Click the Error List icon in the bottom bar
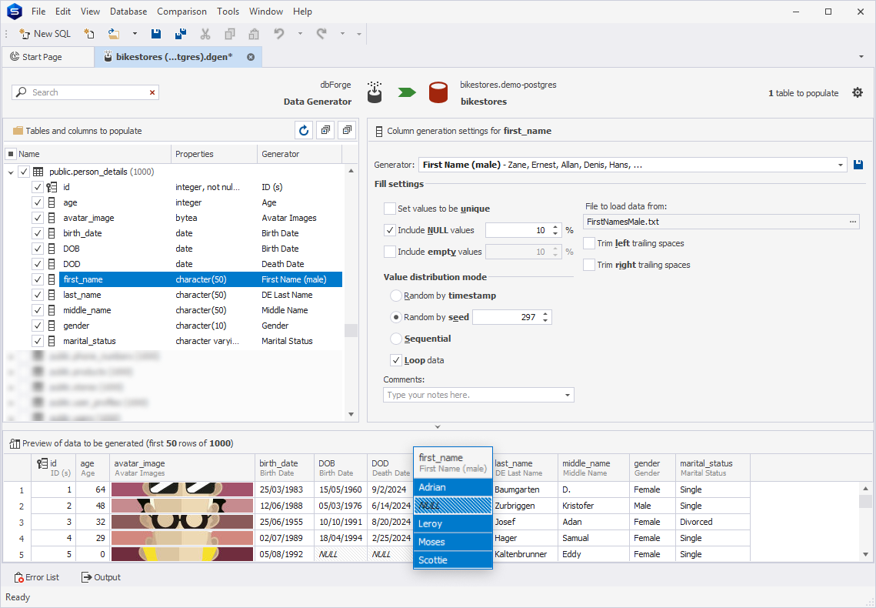This screenshot has height=608, width=876. coord(19,577)
